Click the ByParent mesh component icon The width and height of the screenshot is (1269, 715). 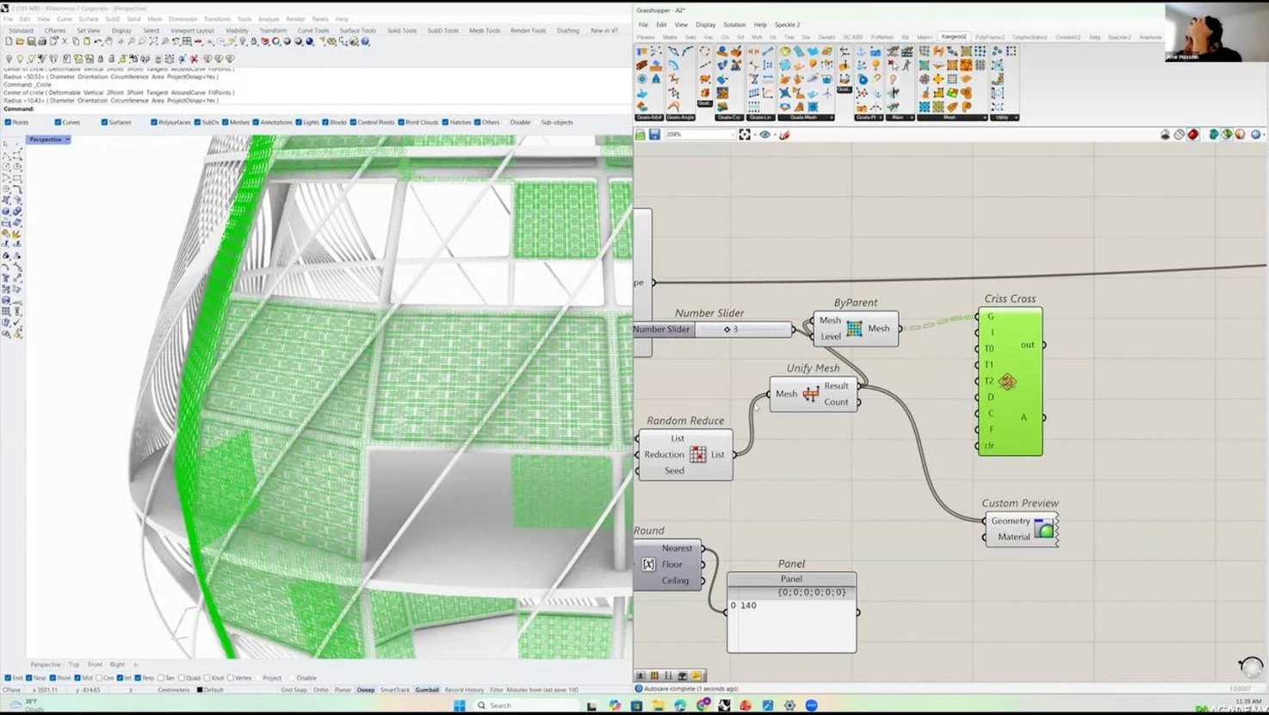(854, 329)
